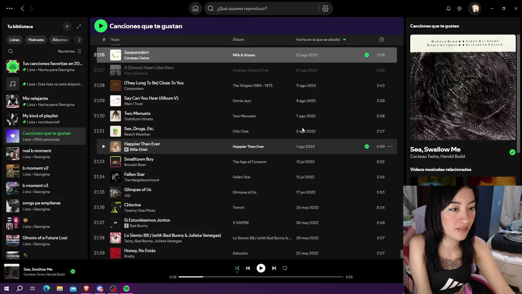522x294 pixels.
Task: Open the three-dot app menu
Action: (9, 9)
